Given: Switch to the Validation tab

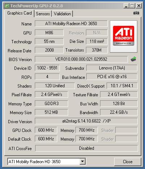Looking at the screenshot, I should click(62, 14).
